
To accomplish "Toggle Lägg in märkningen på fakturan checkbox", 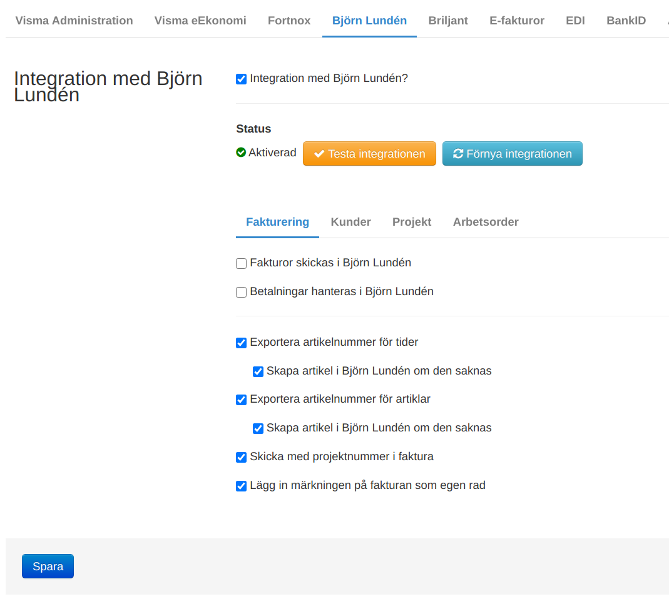I will [241, 486].
